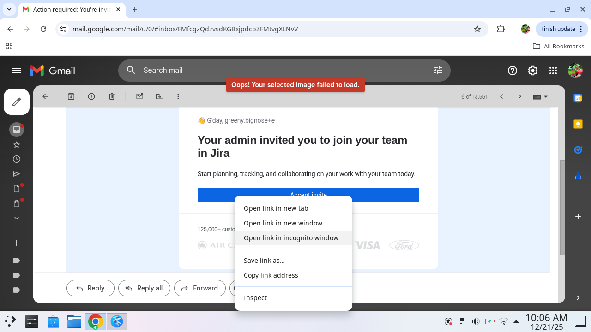Click the volume icon in system tray
The height and width of the screenshot is (332, 591).
pos(476,321)
